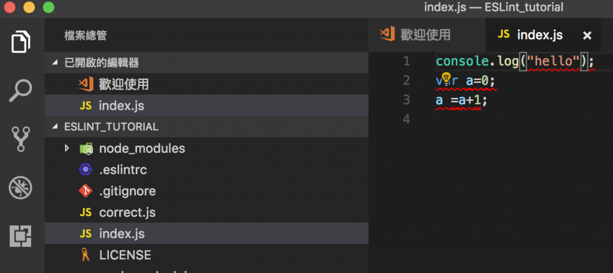Viewport: 613px width, 273px height.
Task: Open the LICENSE file
Action: [x=207, y=255]
